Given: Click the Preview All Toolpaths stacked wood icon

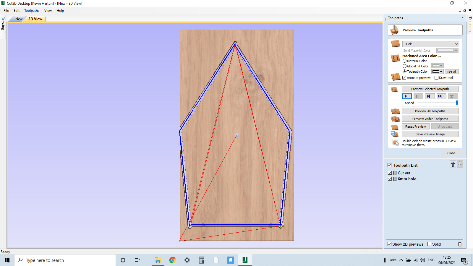Looking at the screenshot, I should tap(395, 111).
